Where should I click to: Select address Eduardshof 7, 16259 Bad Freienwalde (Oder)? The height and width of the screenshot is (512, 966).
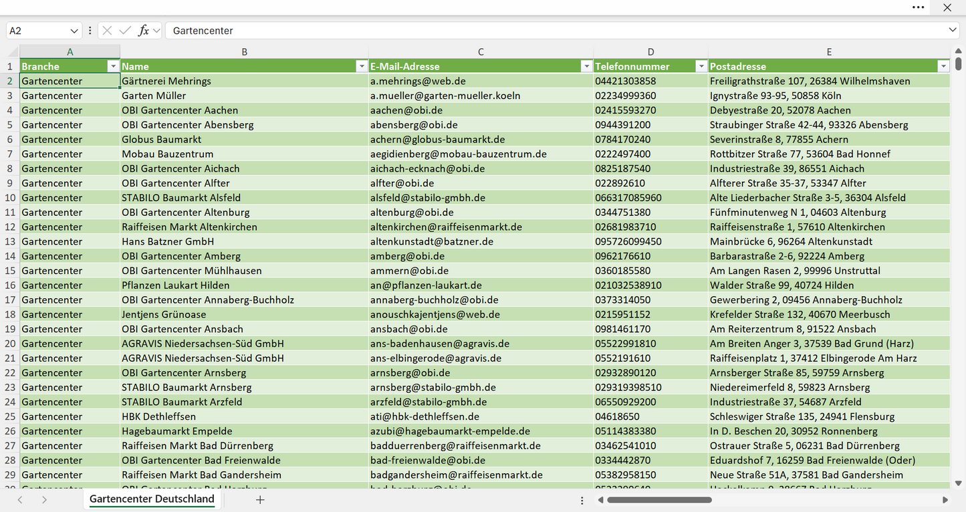(829, 461)
